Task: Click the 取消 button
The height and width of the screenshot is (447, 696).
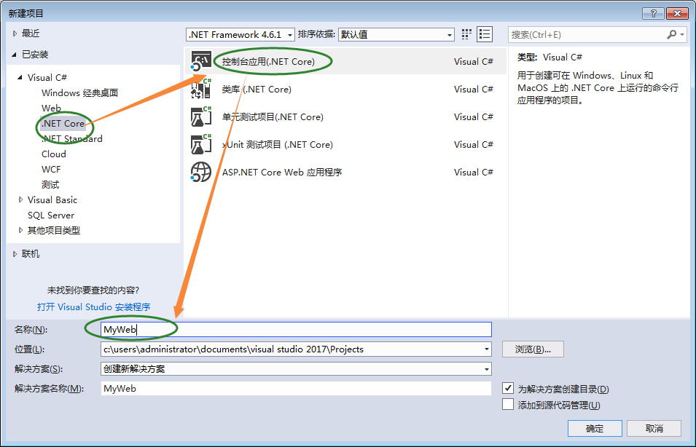Action: pos(654,428)
